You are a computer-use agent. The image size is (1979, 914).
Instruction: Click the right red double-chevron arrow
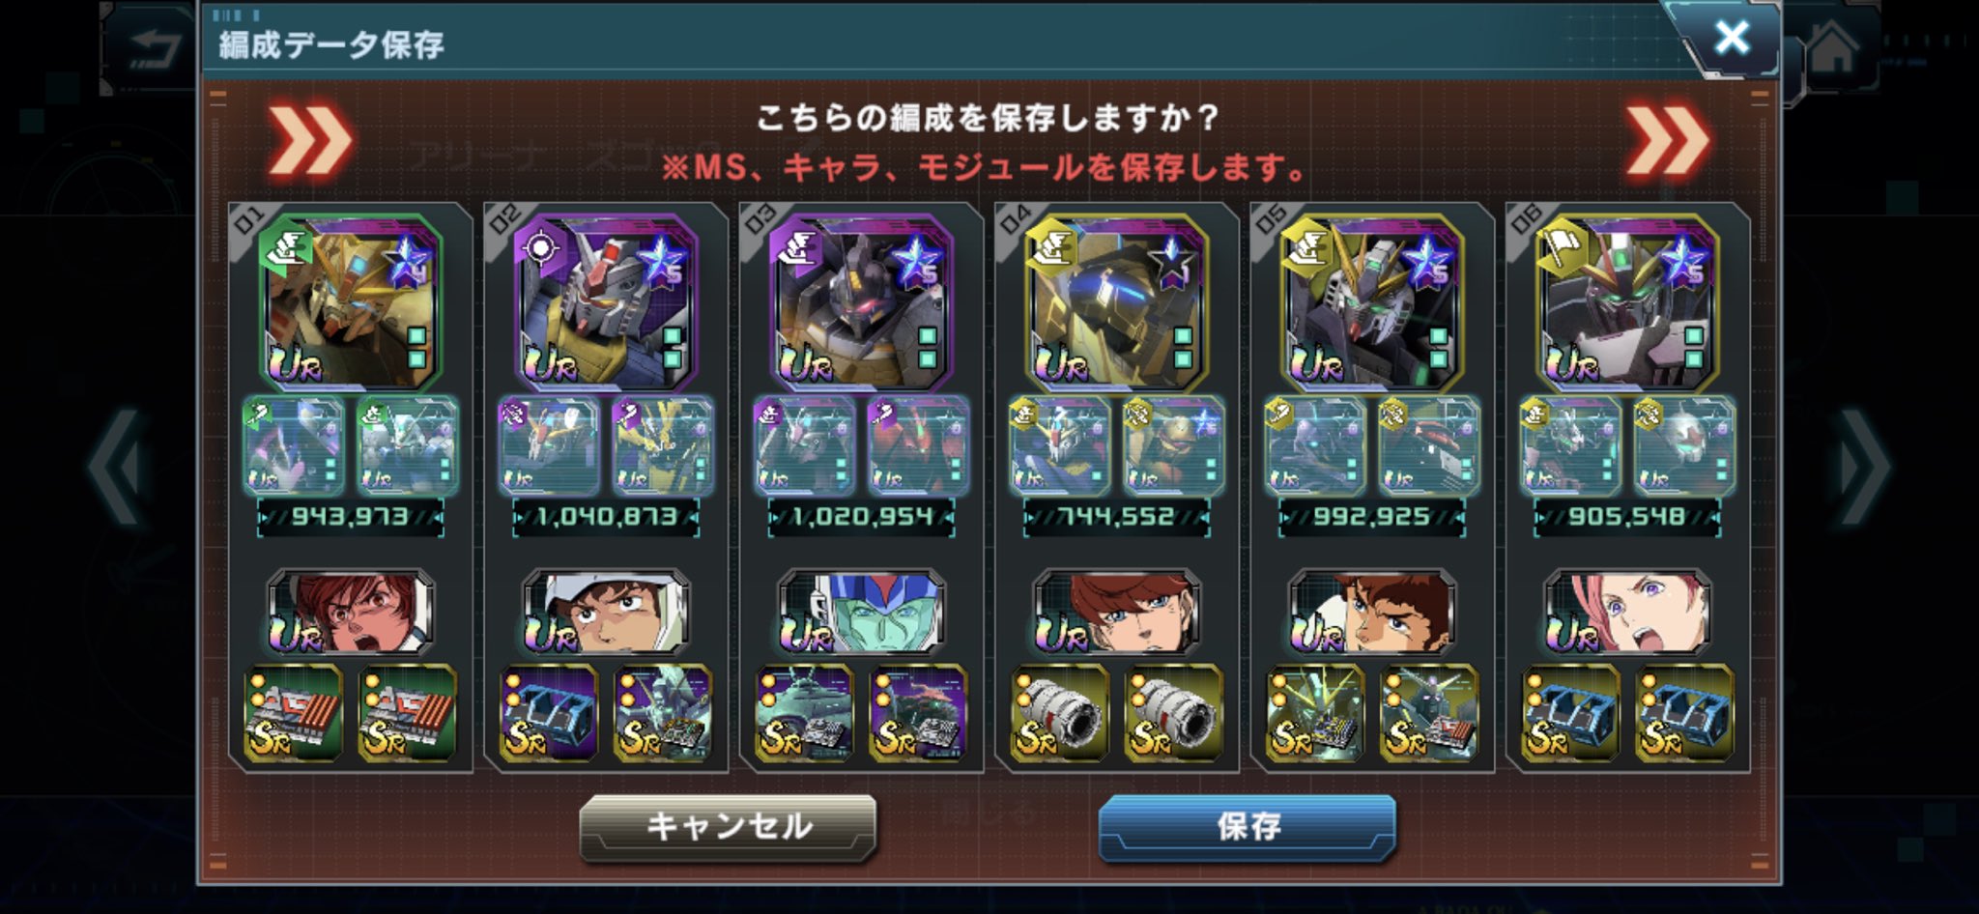coord(1667,142)
